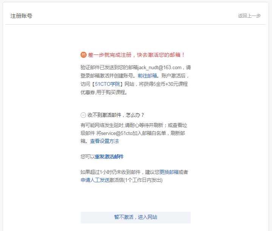This screenshot has width=272, height=231.
Task: Click the orange mail icon beside the activation heading
Action: tap(84, 55)
